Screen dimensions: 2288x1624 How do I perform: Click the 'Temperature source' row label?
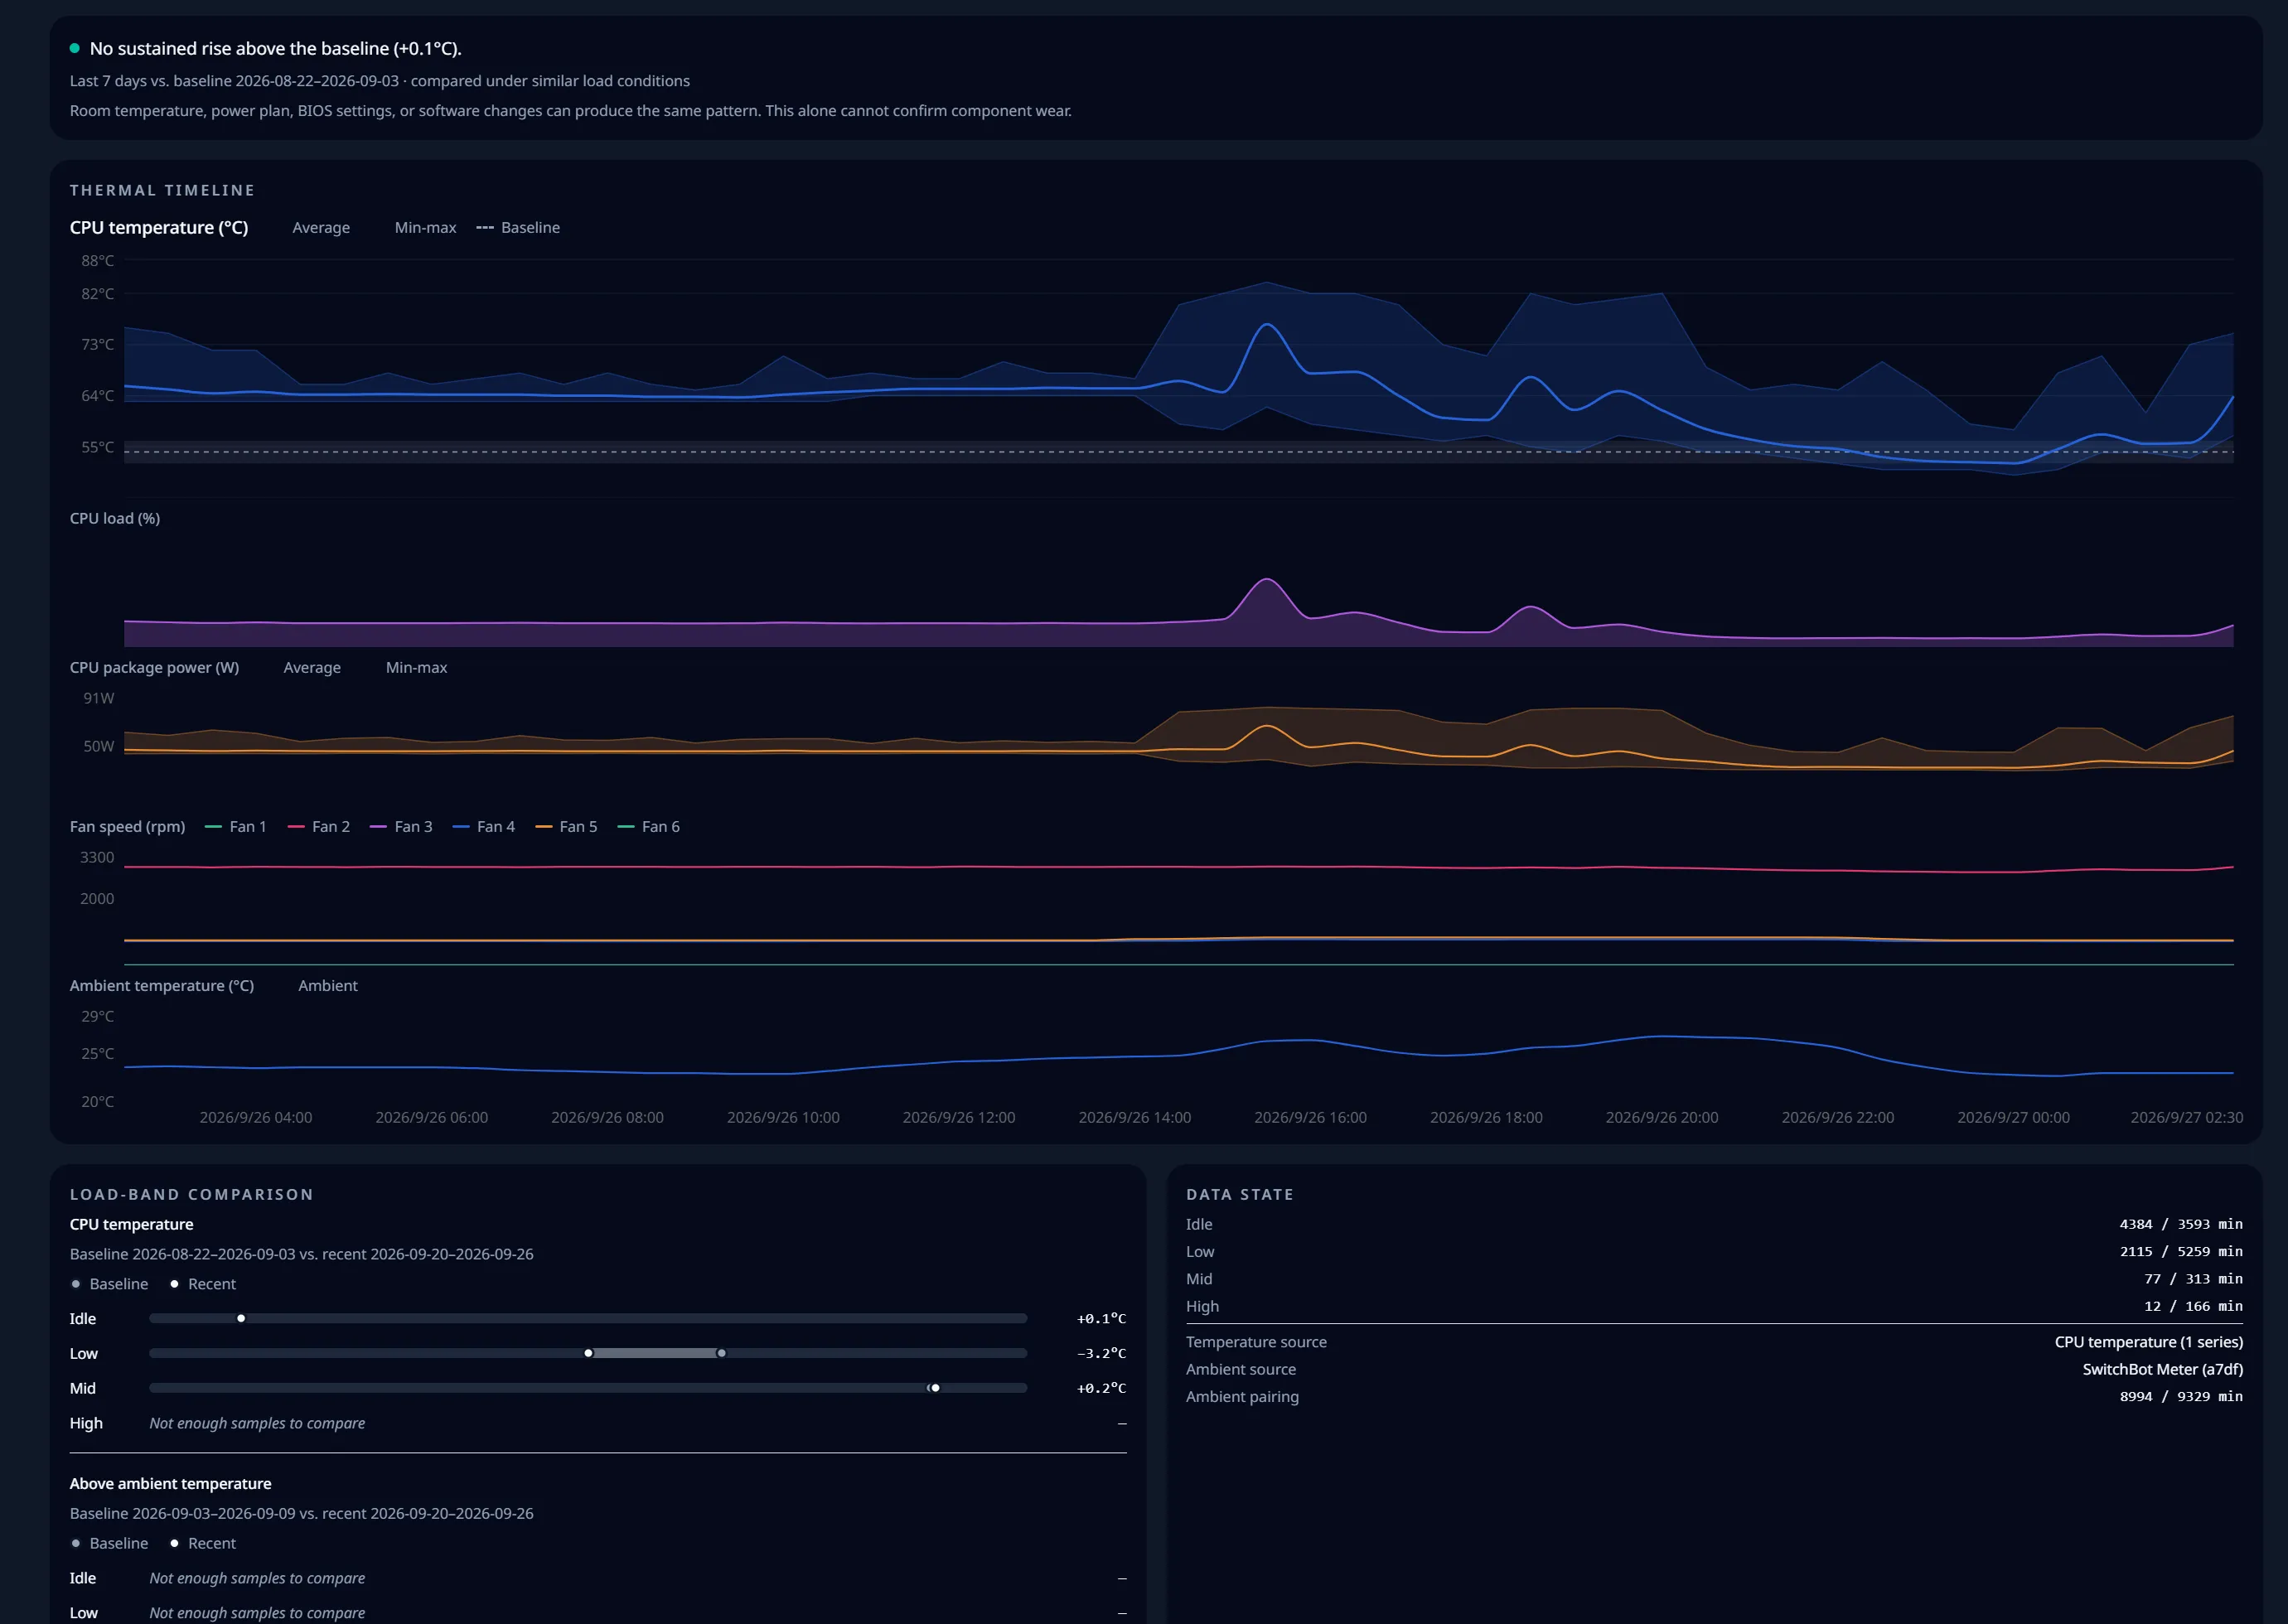[x=1256, y=1342]
